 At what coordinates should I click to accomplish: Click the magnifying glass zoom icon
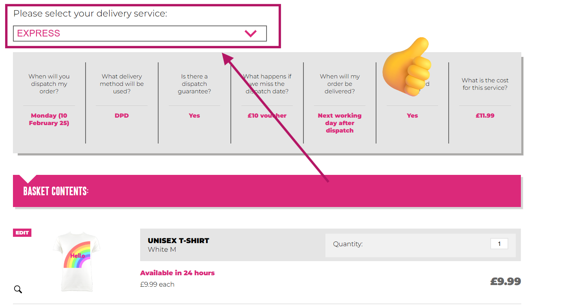[18, 289]
